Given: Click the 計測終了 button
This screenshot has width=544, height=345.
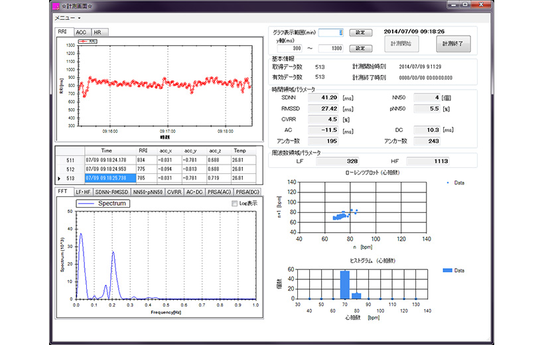Looking at the screenshot, I should pyautogui.click(x=452, y=44).
